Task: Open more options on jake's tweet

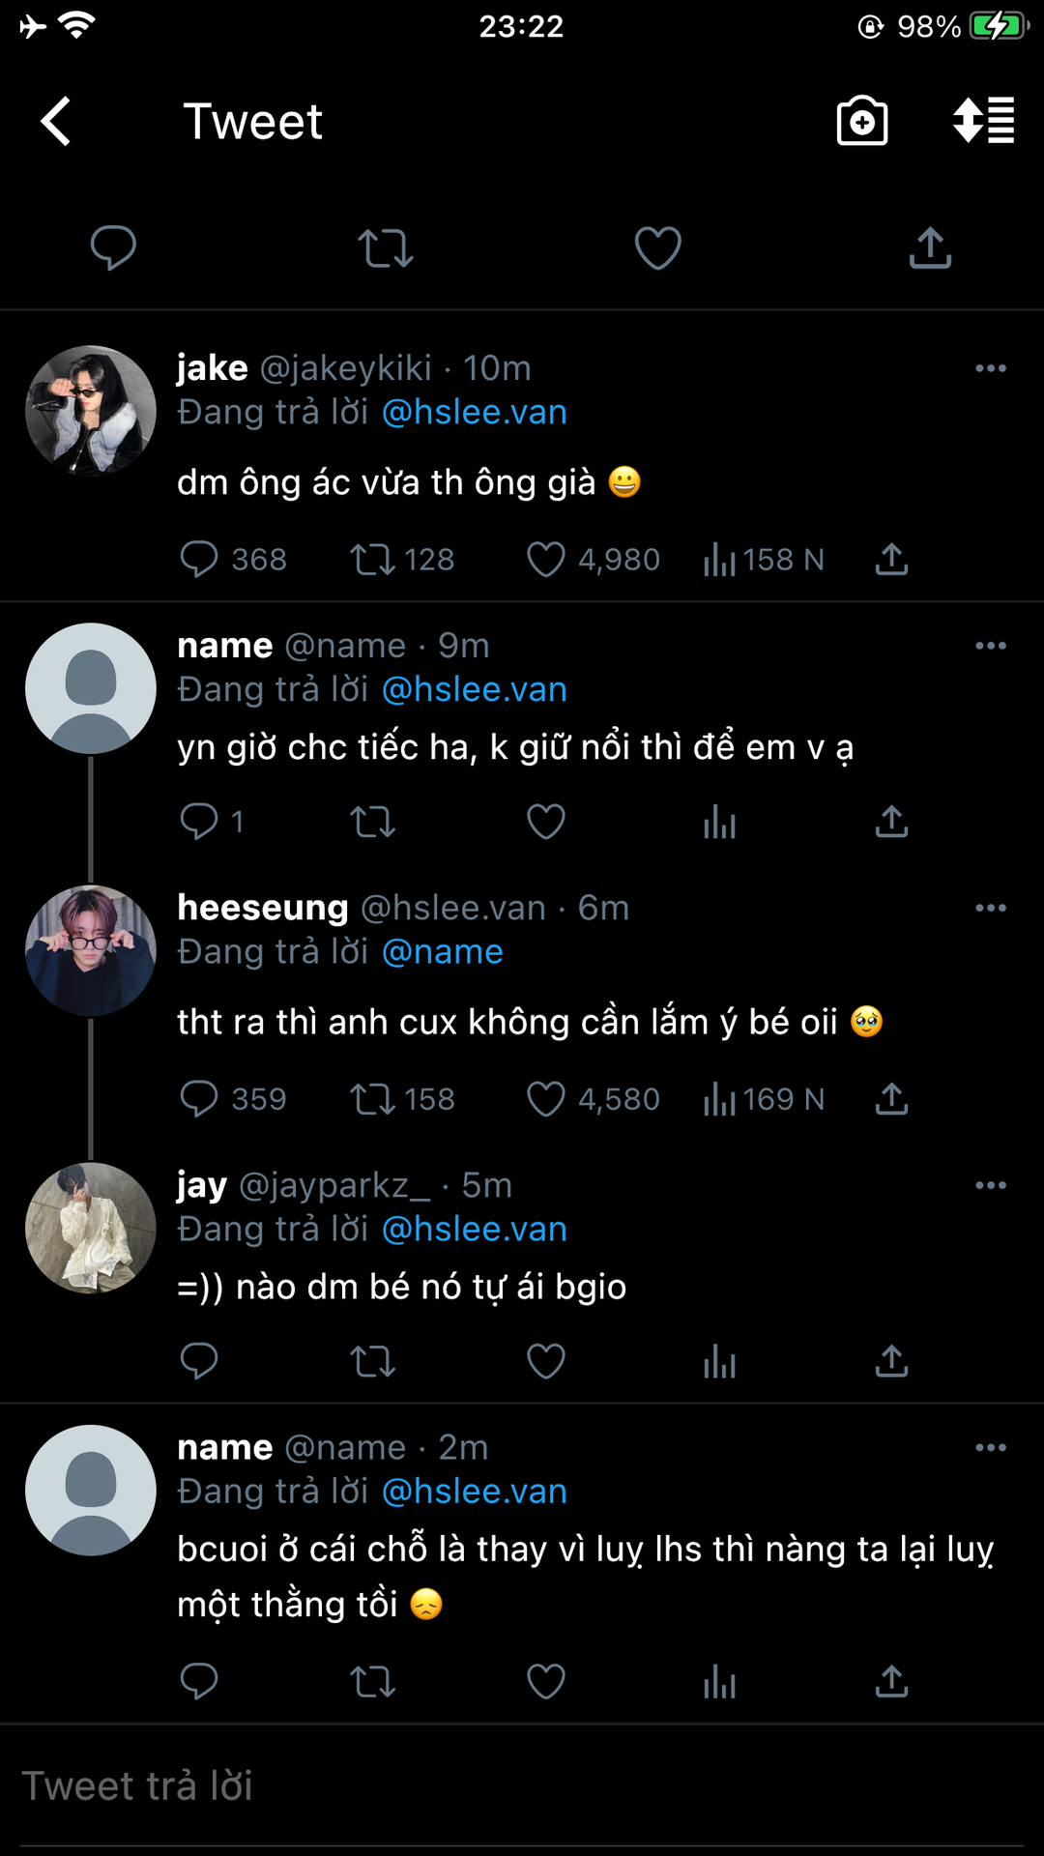Action: 991,368
